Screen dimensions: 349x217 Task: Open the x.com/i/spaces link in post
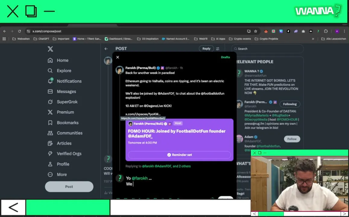[143, 114]
